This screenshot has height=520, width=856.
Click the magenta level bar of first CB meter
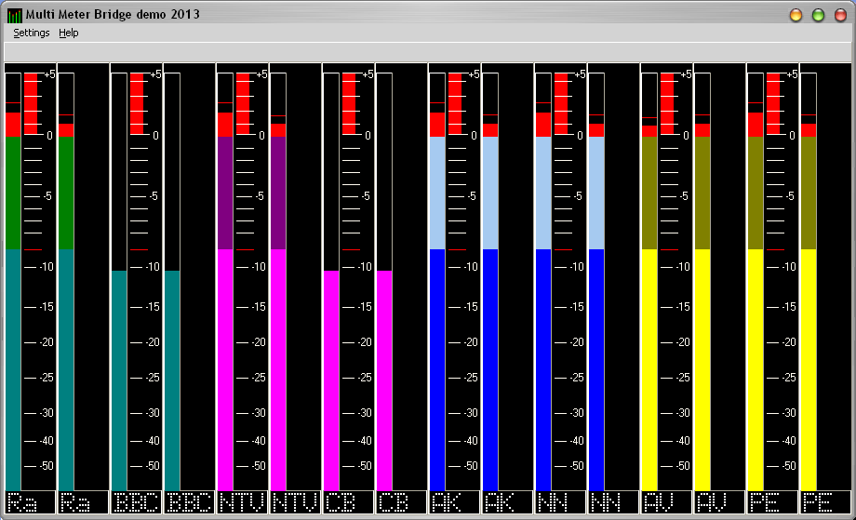point(330,372)
